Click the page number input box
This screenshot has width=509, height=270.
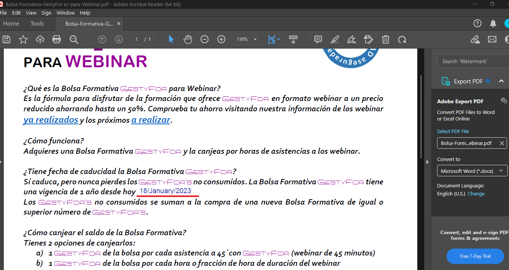(x=137, y=39)
